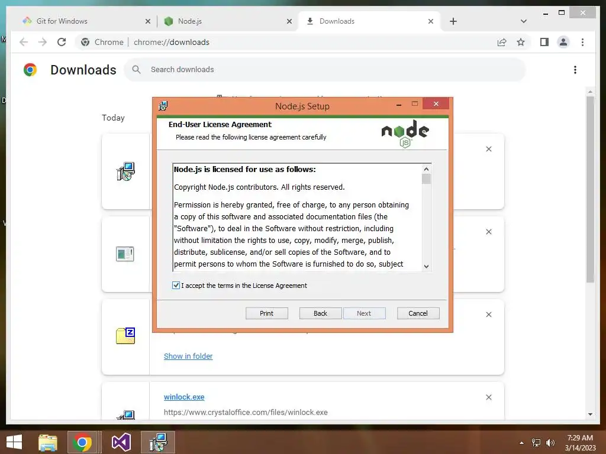Click the license text scroll down arrow
This screenshot has height=454, width=606.
pyautogui.click(x=426, y=267)
